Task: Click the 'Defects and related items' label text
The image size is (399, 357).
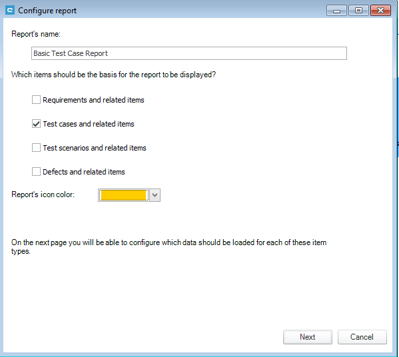Action: point(84,172)
